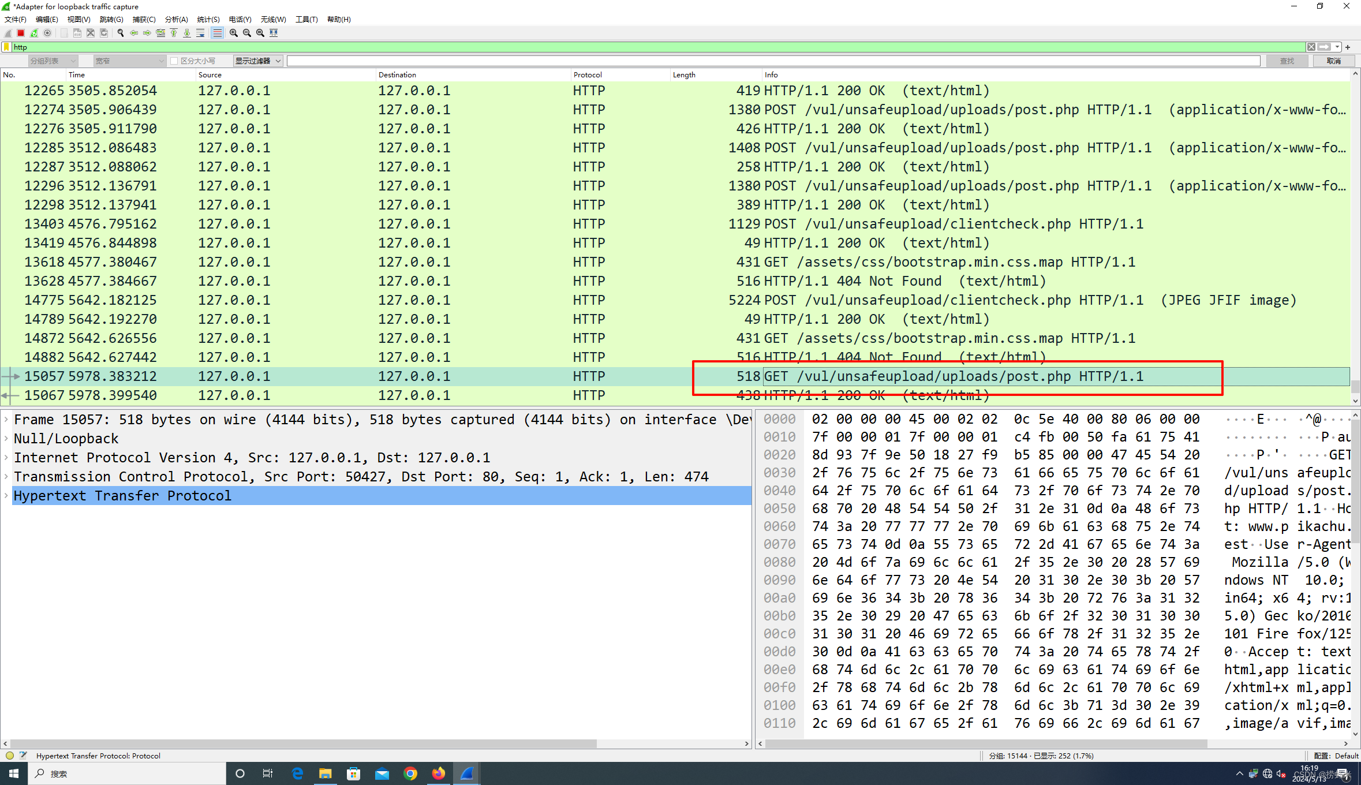This screenshot has width=1361, height=785.
Task: Open Chrome from the taskbar
Action: point(410,773)
